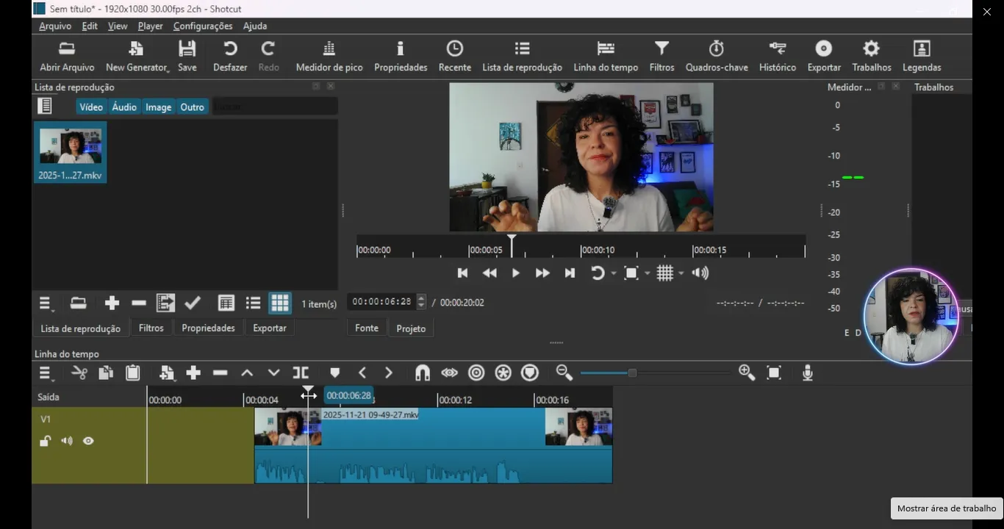Select the 2025-1...27.mkv playlist thumbnail
Screen dimensions: 1004x529
tap(71, 152)
